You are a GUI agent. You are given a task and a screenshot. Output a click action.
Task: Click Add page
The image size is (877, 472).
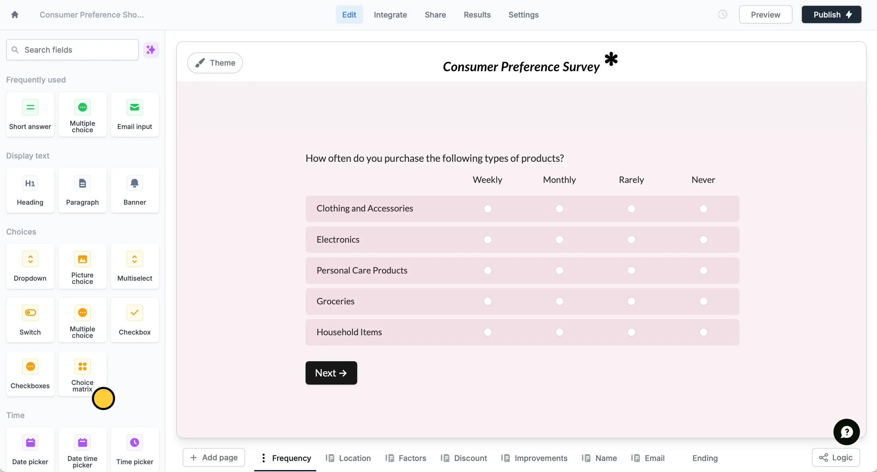click(x=214, y=458)
